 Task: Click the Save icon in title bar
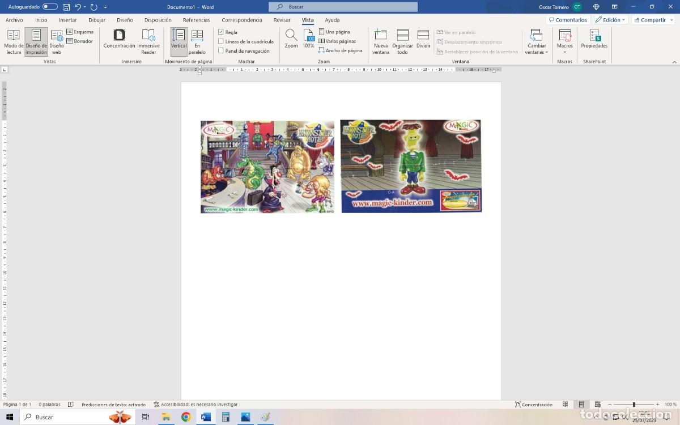[x=66, y=7]
